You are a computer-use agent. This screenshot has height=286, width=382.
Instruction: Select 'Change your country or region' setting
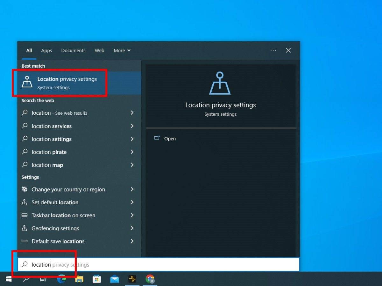pos(68,189)
